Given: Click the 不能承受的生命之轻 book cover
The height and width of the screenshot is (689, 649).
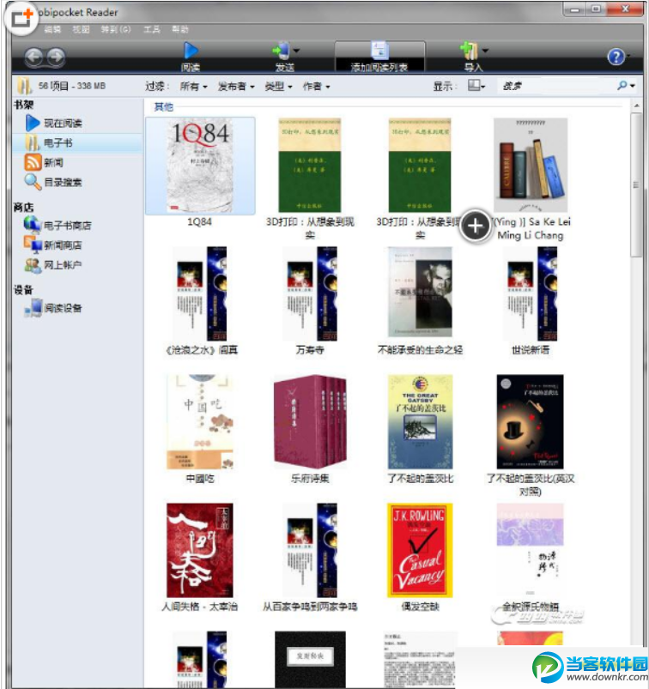Looking at the screenshot, I should 420,292.
